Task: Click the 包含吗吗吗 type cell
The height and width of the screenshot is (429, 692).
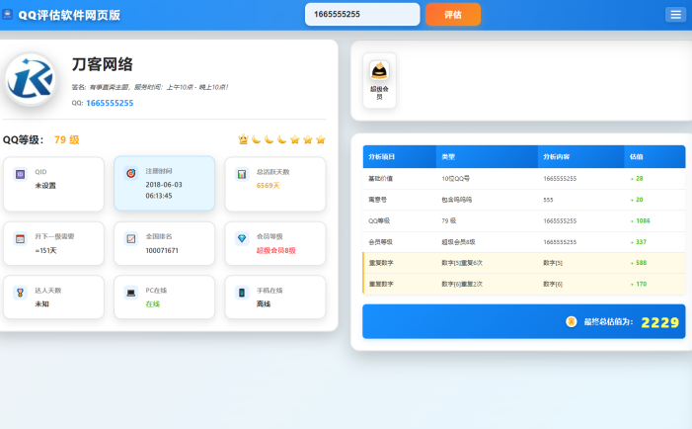Action: (x=456, y=200)
